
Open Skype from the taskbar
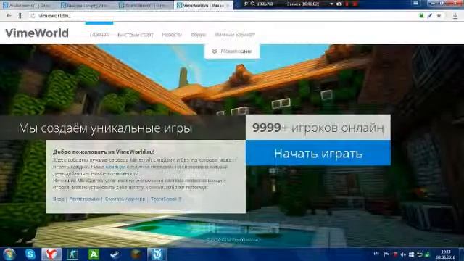pos(30,254)
